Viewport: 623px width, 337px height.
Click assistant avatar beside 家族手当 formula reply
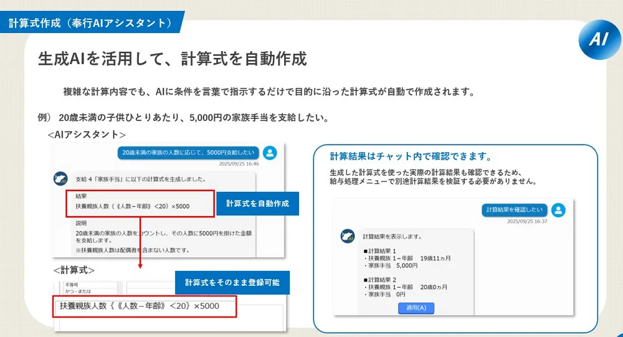click(61, 179)
